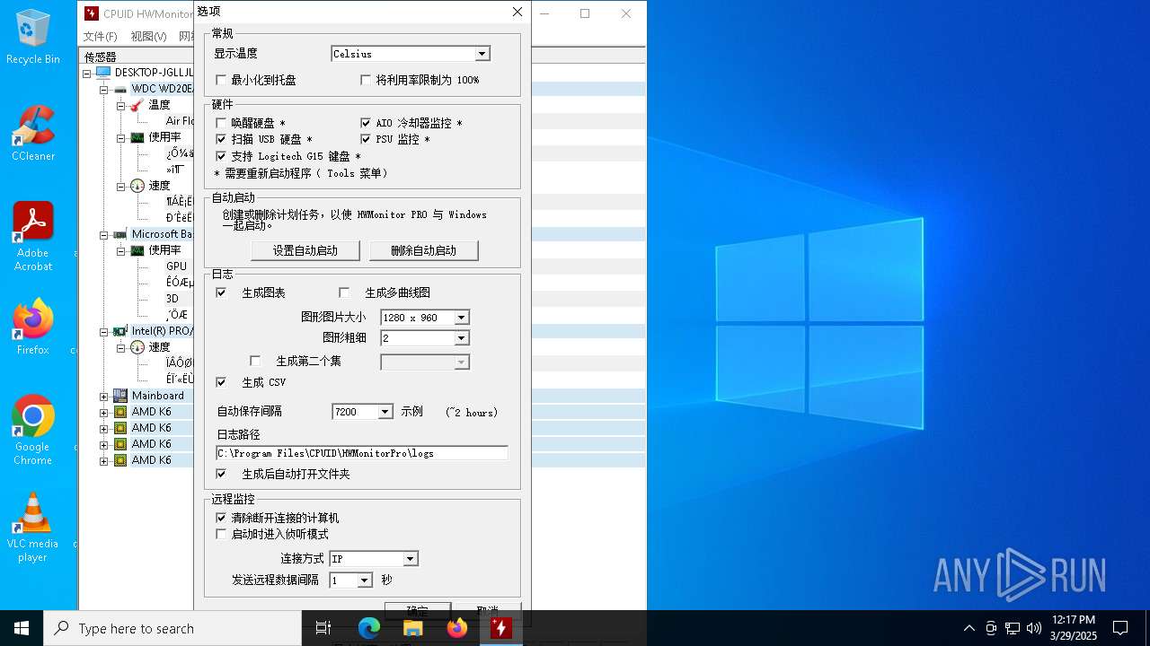The height and width of the screenshot is (646, 1150).
Task: Enable 唤醒硬盘 checkbox
Action: 221,123
